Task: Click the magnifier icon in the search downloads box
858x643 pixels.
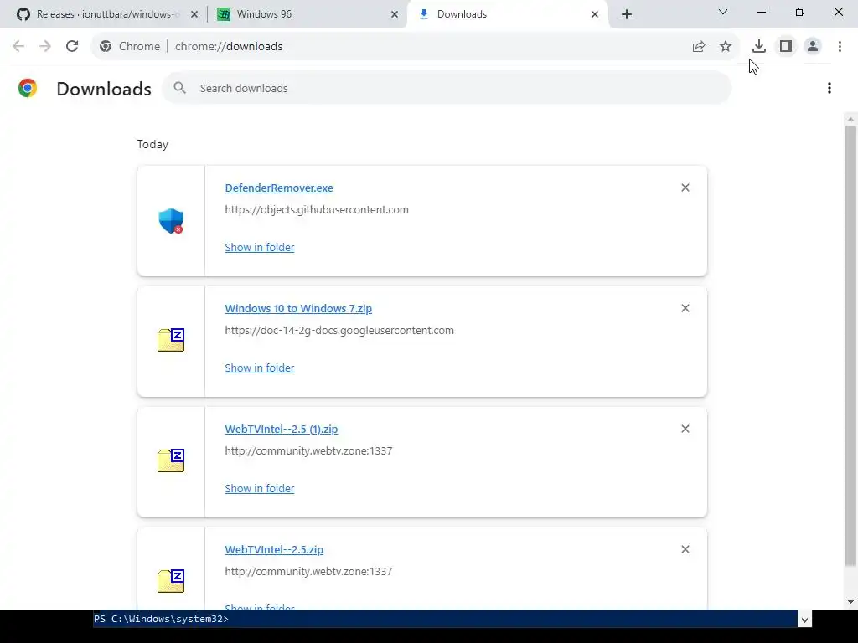Action: [179, 87]
